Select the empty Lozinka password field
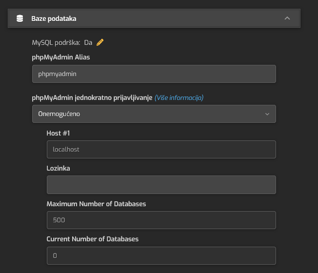 coord(161,185)
